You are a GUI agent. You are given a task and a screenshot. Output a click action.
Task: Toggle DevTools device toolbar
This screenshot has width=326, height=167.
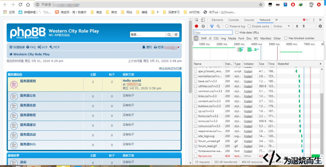pos(203,20)
